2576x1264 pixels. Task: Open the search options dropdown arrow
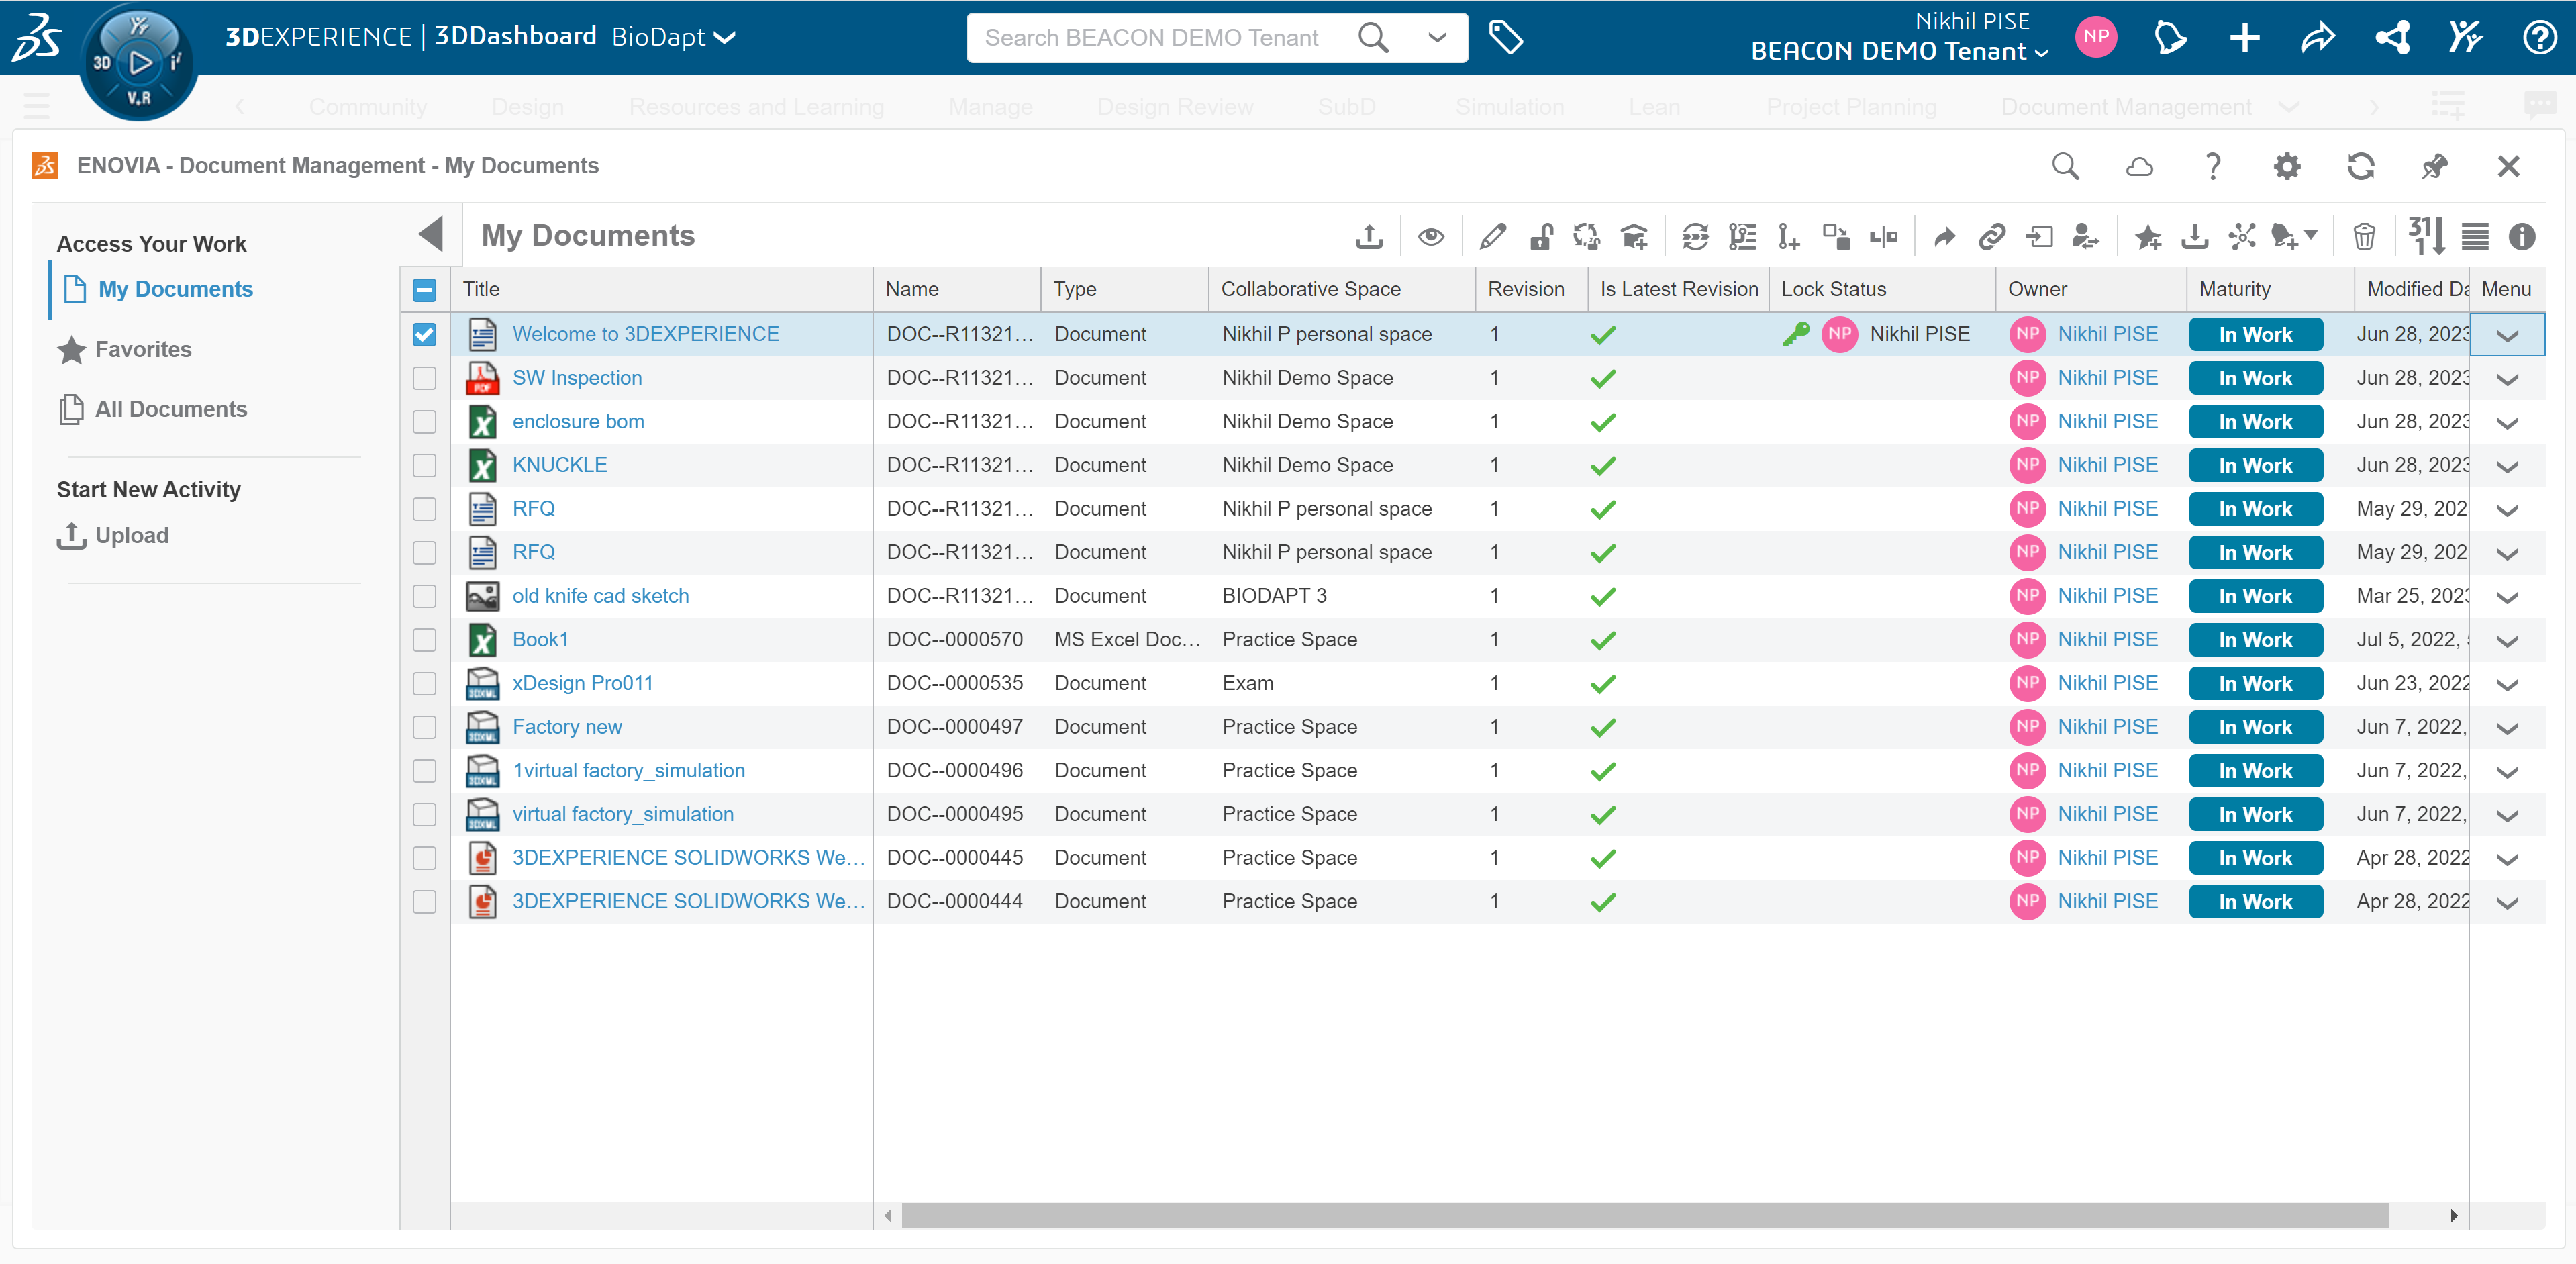click(x=1437, y=38)
